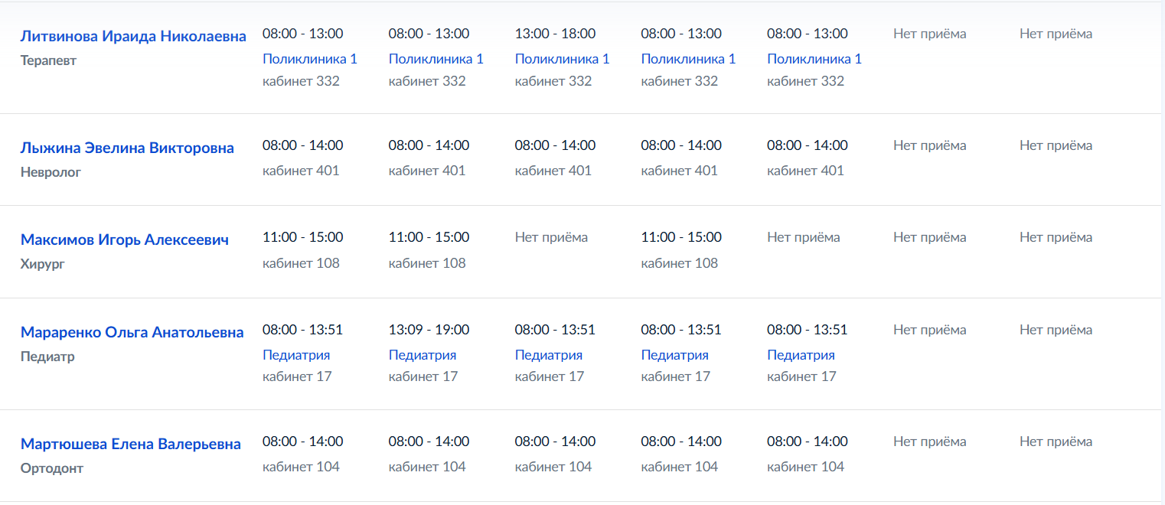Open doctor profile Мараренко Ольга Анатольевна

132,332
